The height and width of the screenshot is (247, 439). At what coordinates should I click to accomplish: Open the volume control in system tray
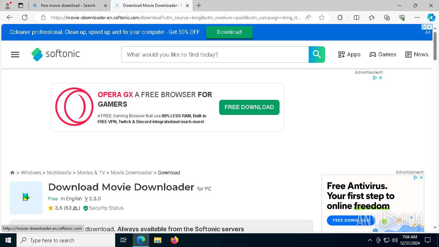pos(395,240)
